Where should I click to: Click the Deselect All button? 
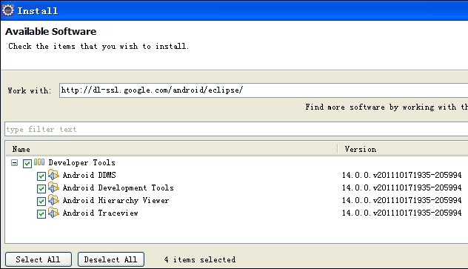[x=111, y=259]
